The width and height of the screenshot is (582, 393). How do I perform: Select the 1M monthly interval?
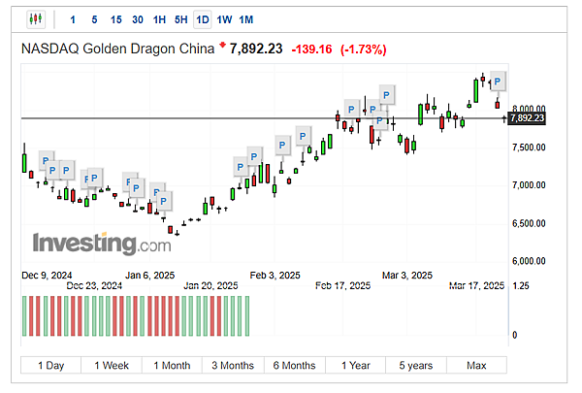245,19
